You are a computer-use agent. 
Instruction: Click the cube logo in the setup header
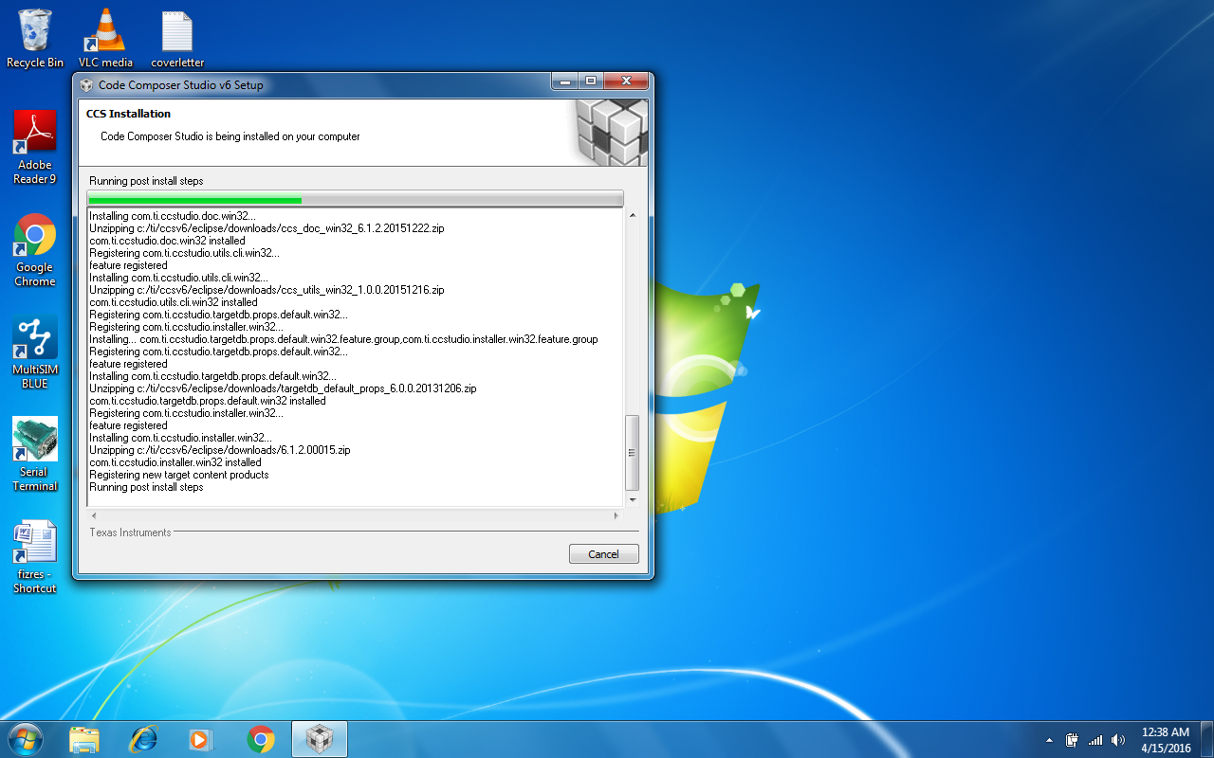click(x=612, y=132)
